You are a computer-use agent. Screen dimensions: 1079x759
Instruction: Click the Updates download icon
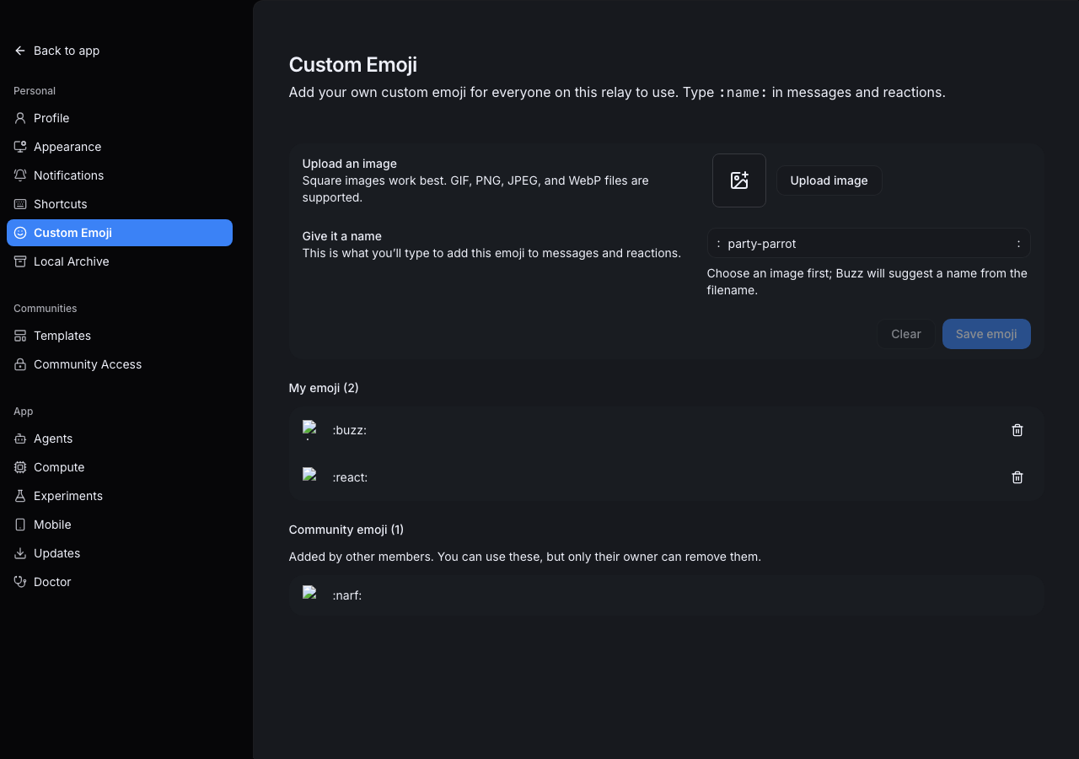[x=20, y=553]
